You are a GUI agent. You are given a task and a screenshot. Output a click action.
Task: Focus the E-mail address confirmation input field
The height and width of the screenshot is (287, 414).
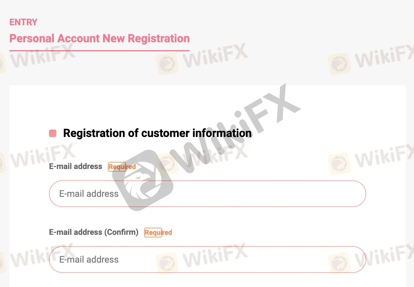pyautogui.click(x=207, y=259)
